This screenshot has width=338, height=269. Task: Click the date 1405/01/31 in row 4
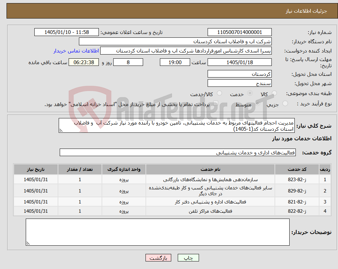pyautogui.click(x=36, y=211)
